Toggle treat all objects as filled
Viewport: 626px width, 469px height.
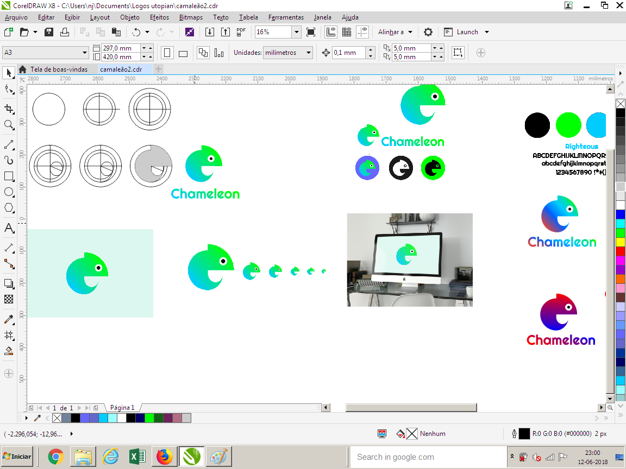(x=458, y=53)
